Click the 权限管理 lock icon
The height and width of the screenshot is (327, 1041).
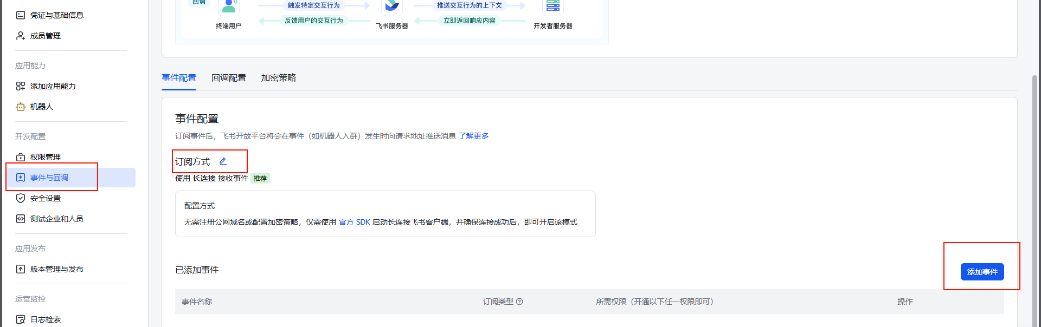(x=21, y=157)
